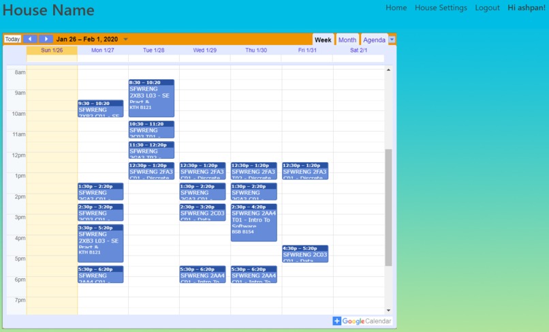Select the Wed 1/29 column header
The height and width of the screenshot is (332, 549).
tap(205, 50)
